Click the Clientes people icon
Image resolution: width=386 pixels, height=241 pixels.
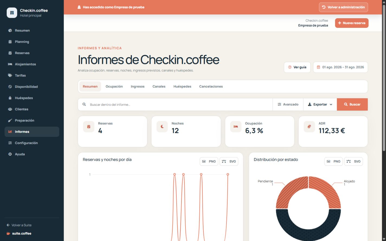pos(10,109)
